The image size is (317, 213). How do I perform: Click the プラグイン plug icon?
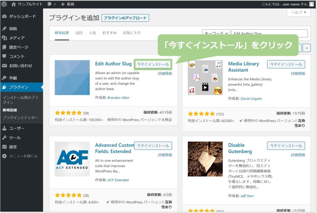tap(4, 87)
